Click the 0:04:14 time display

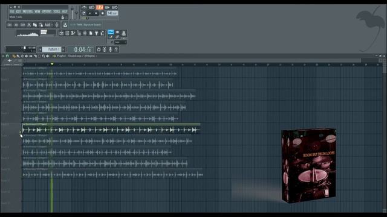point(83,49)
